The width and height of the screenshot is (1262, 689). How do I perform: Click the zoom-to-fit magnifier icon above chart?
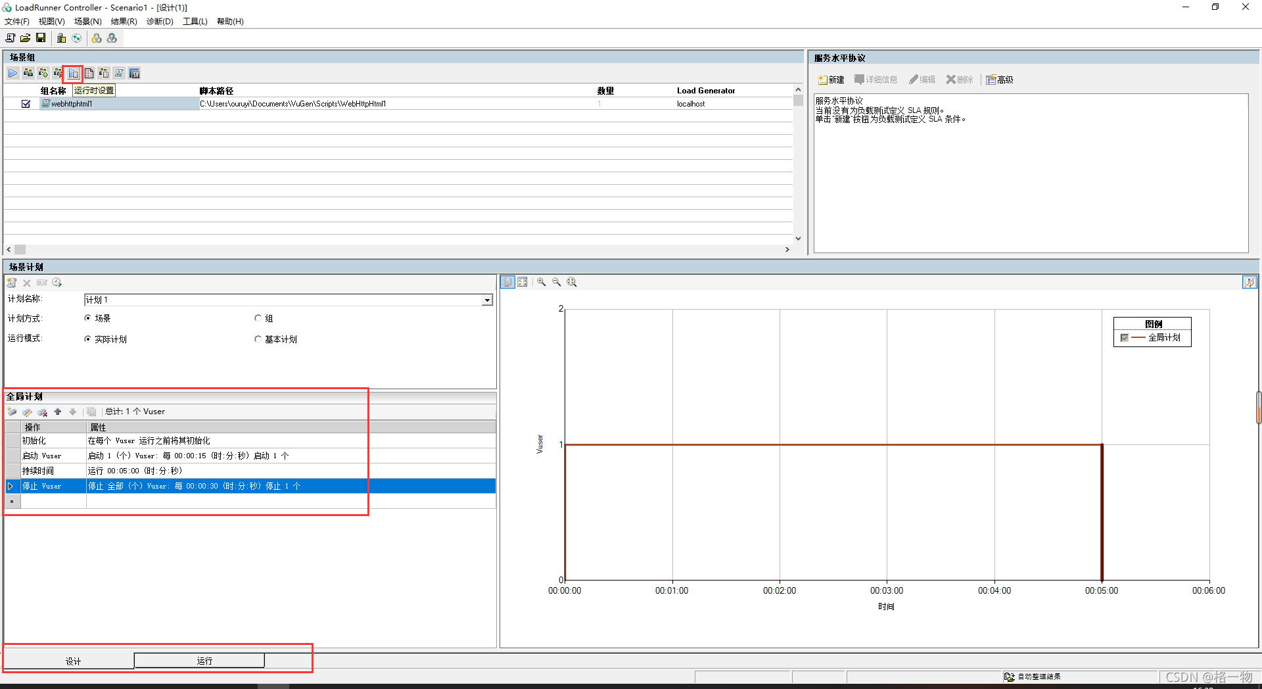572,282
